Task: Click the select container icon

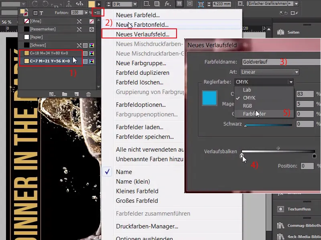Action: click(x=69, y=4)
